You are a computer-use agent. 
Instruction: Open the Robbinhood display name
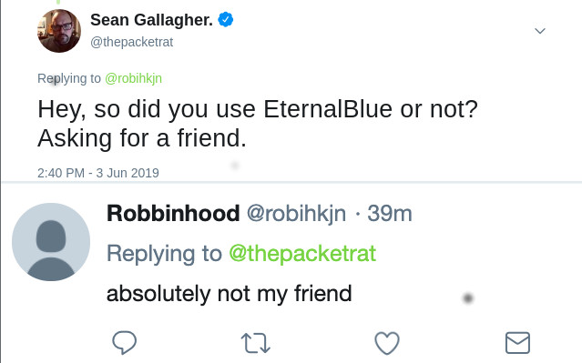click(173, 213)
